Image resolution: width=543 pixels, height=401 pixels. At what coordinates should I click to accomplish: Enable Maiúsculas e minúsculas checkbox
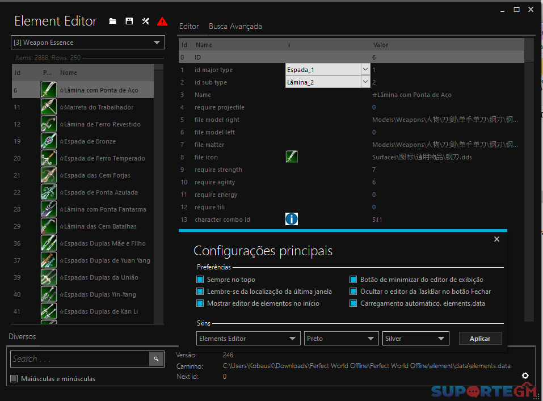pos(14,378)
